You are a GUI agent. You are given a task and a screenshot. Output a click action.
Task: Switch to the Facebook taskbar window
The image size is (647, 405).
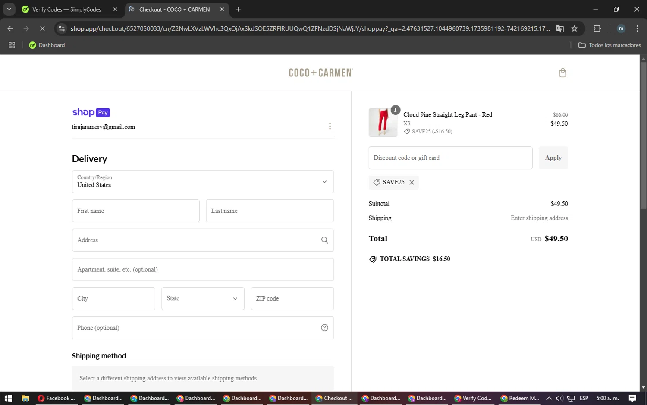[x=57, y=398]
